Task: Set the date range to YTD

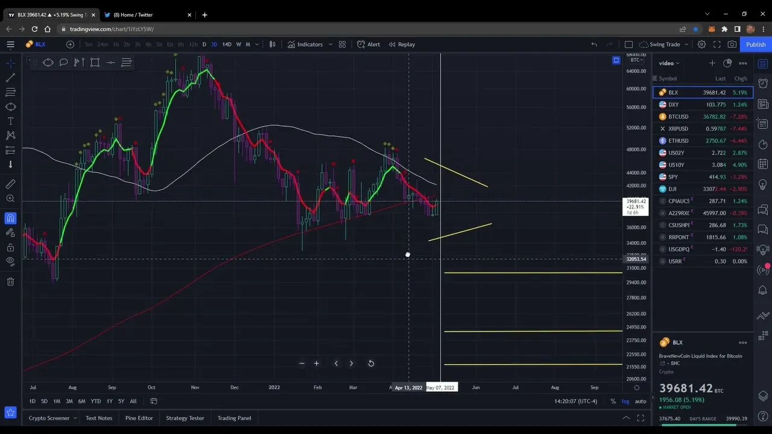Action: 95,401
